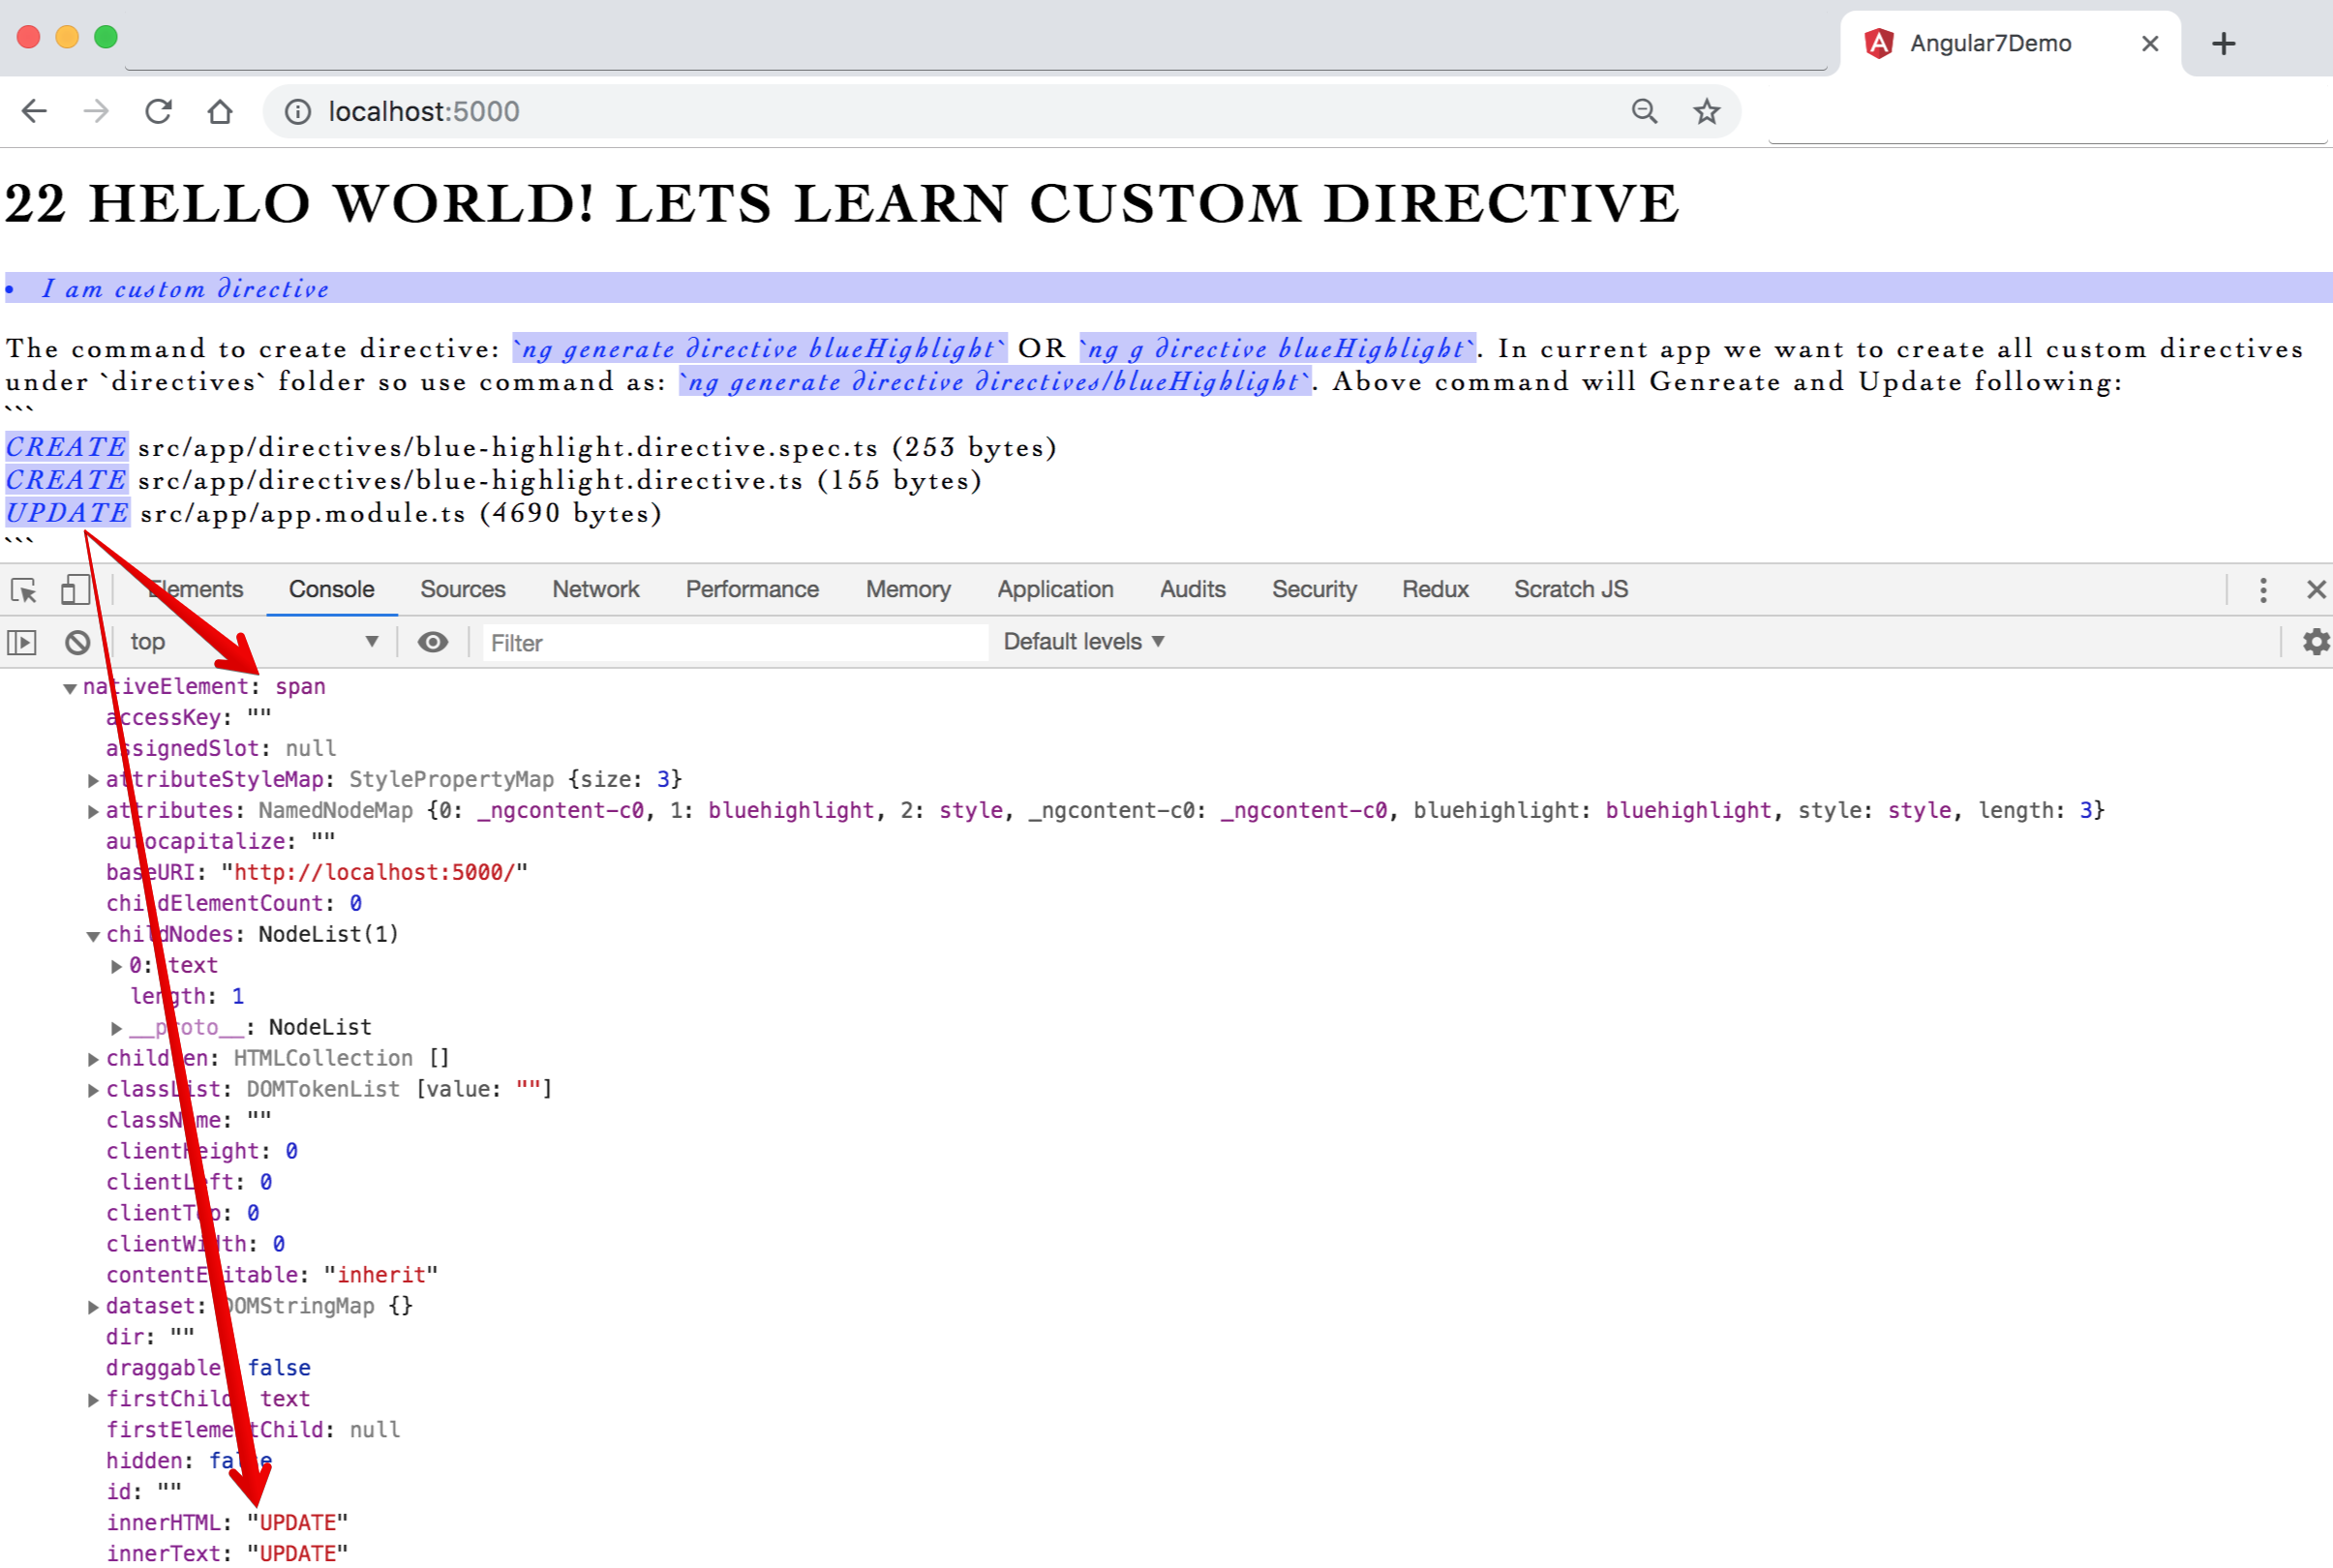Click the highlighted UPDATE word on the page
This screenshot has height=1568, width=2333.
click(67, 513)
